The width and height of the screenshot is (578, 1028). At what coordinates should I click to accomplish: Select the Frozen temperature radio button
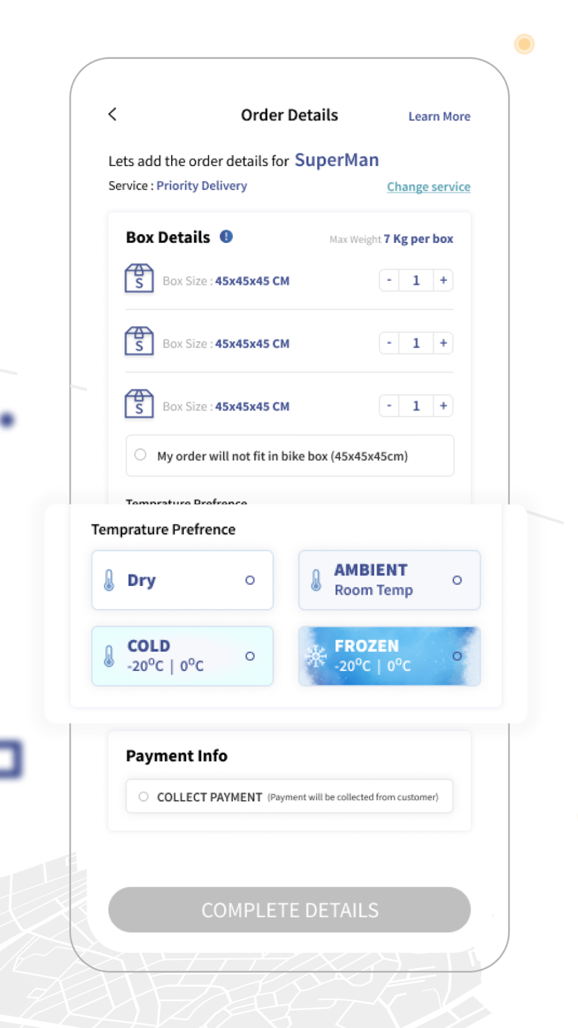(457, 656)
